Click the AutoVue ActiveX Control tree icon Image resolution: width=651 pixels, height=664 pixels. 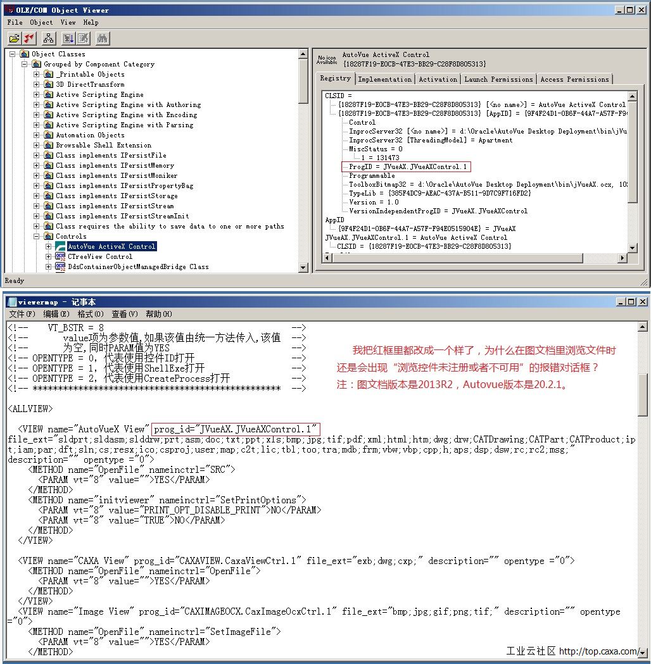click(x=61, y=246)
